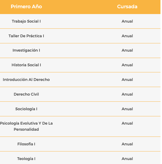Viewport: 162px width, 164px height.
Task: Click the Cursada column header
Action: coord(127,7)
